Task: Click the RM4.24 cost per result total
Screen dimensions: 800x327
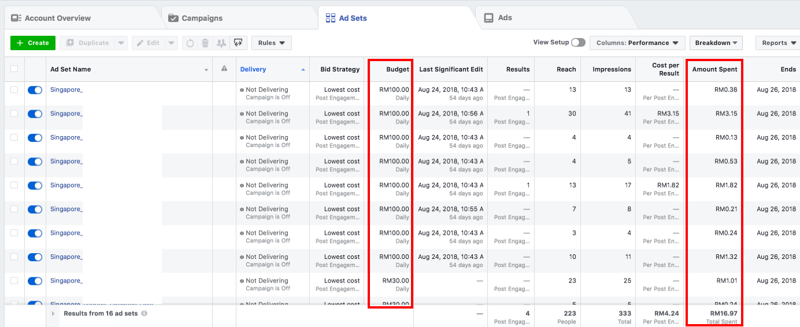Action: tap(667, 314)
